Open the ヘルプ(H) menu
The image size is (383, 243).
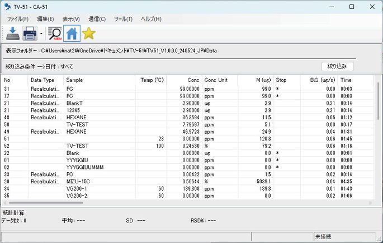(151, 19)
